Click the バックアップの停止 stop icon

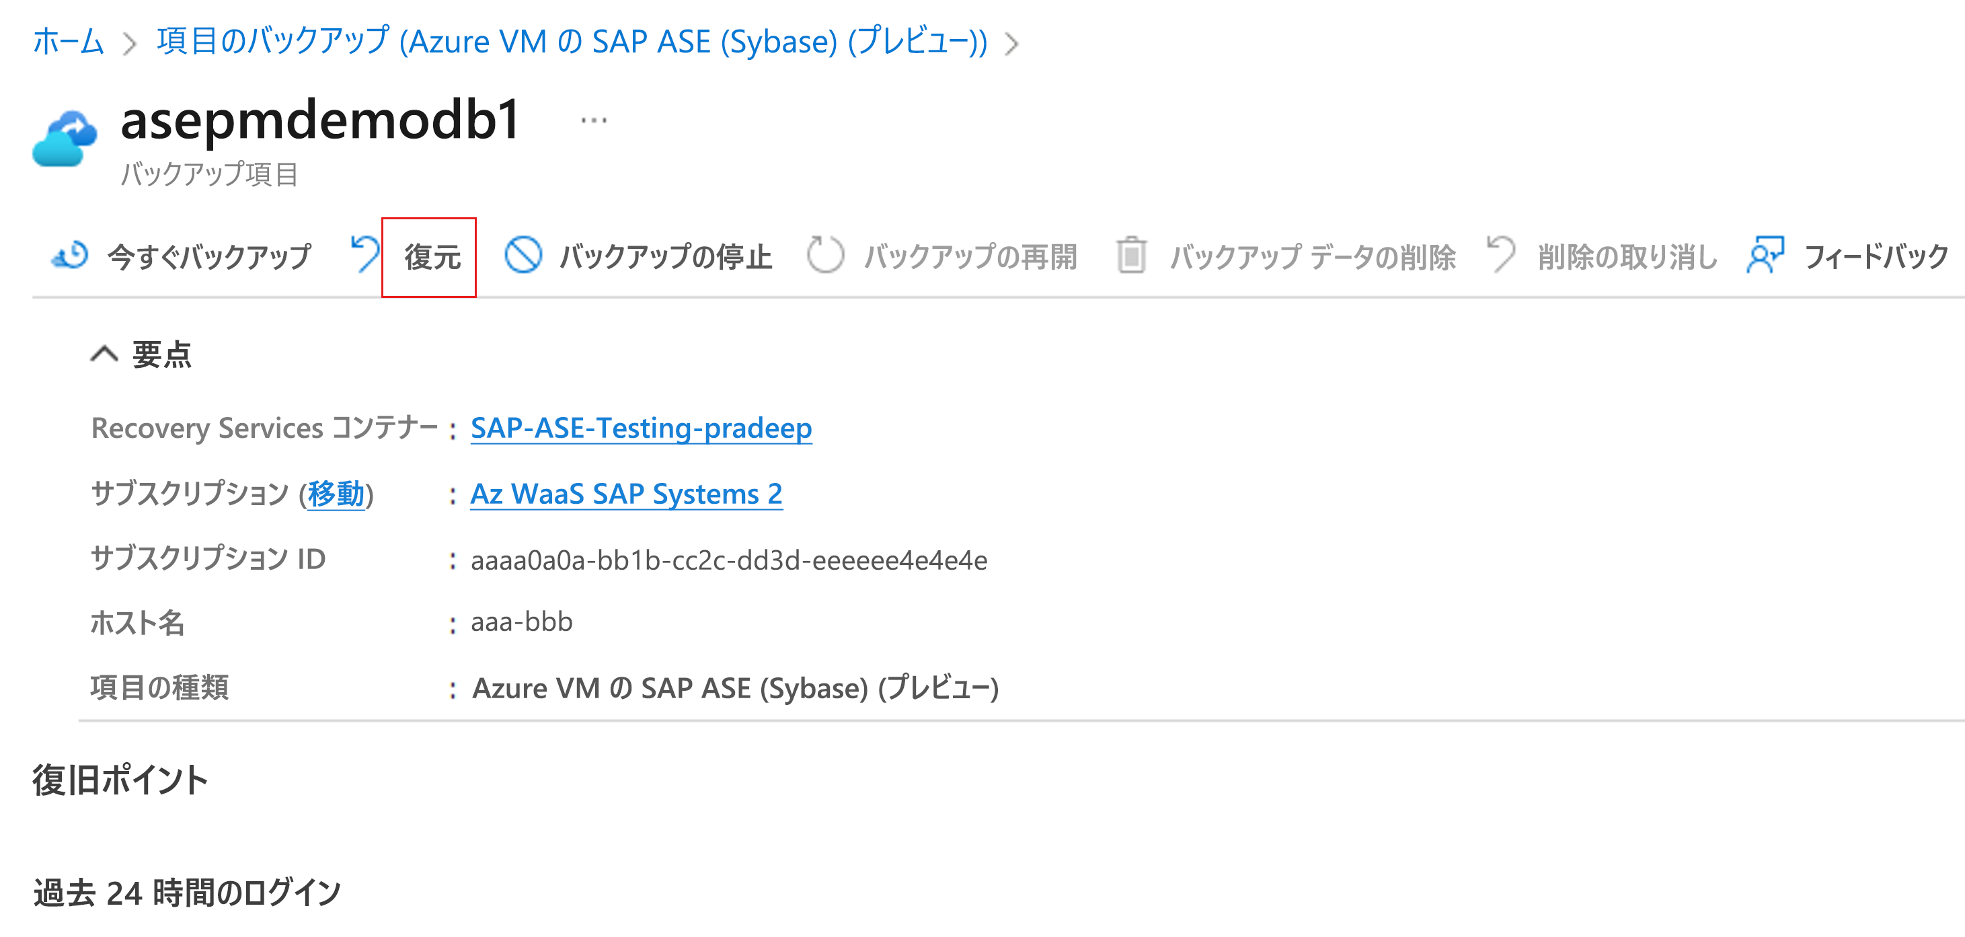pyautogui.click(x=523, y=255)
